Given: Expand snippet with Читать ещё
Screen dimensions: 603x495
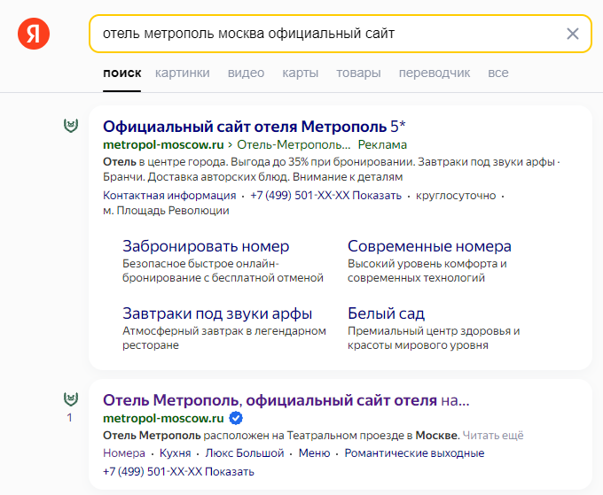Looking at the screenshot, I should pyautogui.click(x=493, y=436).
